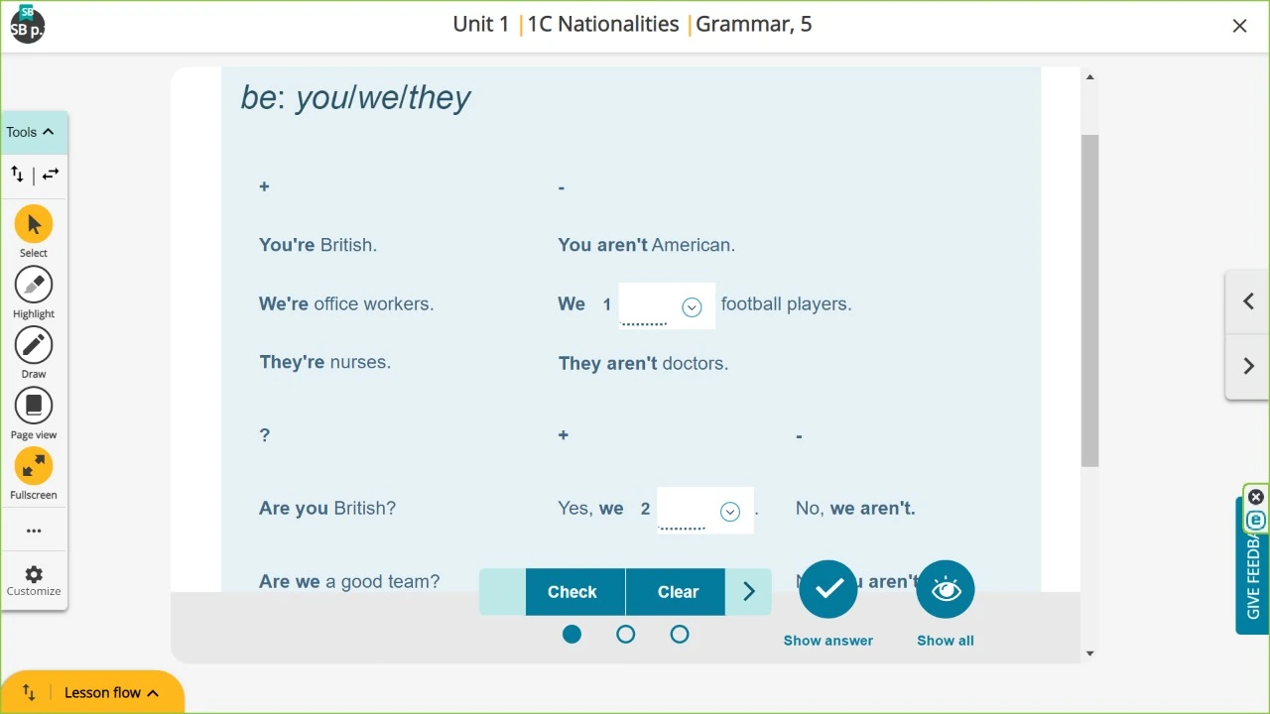Image resolution: width=1270 pixels, height=714 pixels.
Task: Choose the Draw pencil tool
Action: pyautogui.click(x=34, y=345)
